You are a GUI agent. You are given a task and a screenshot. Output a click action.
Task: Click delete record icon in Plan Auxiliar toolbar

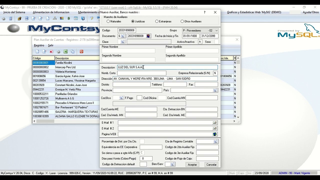click(51, 51)
